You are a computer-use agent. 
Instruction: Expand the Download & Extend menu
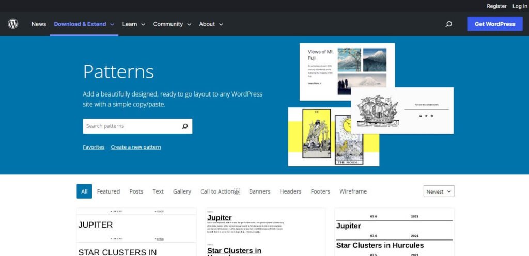pos(84,24)
